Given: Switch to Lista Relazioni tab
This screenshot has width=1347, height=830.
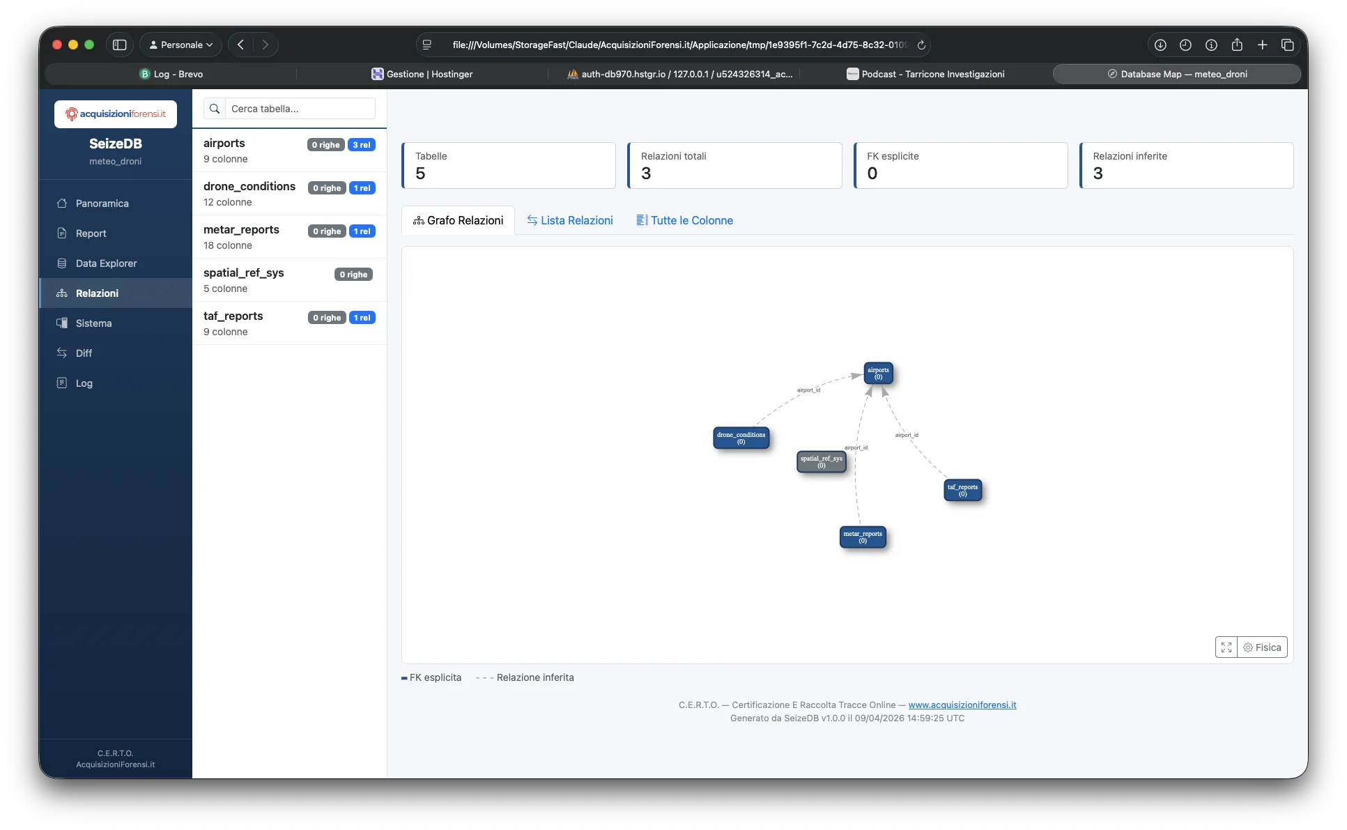Looking at the screenshot, I should [x=570, y=220].
